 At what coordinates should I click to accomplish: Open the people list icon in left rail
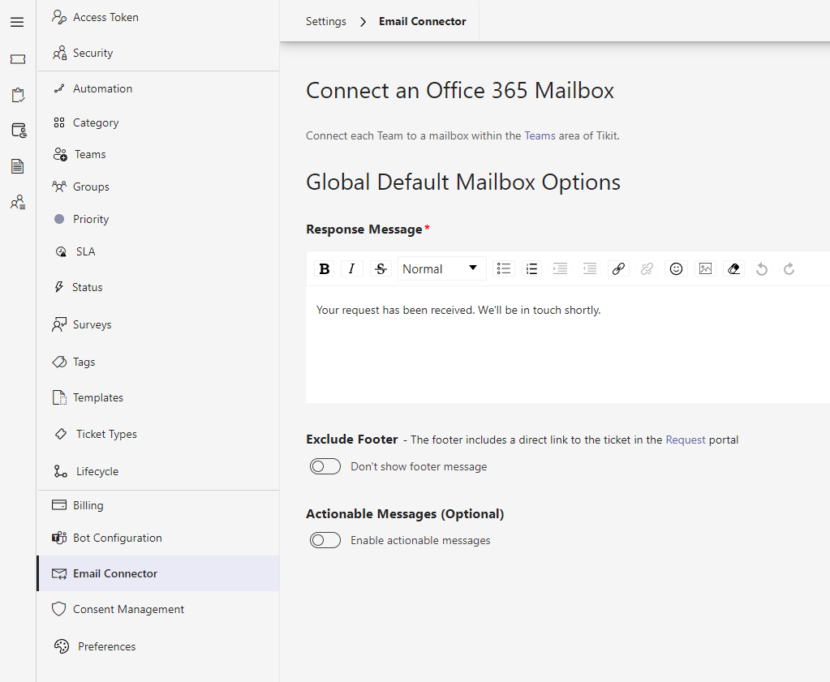(x=18, y=202)
